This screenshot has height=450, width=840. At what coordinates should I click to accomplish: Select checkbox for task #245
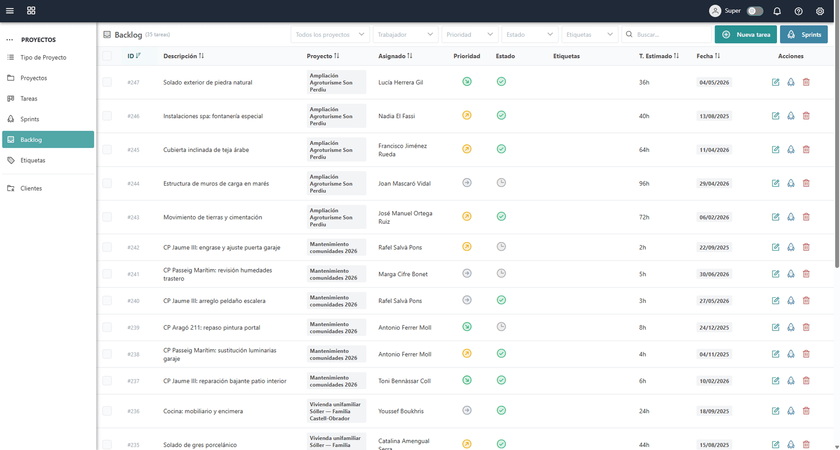[107, 150]
